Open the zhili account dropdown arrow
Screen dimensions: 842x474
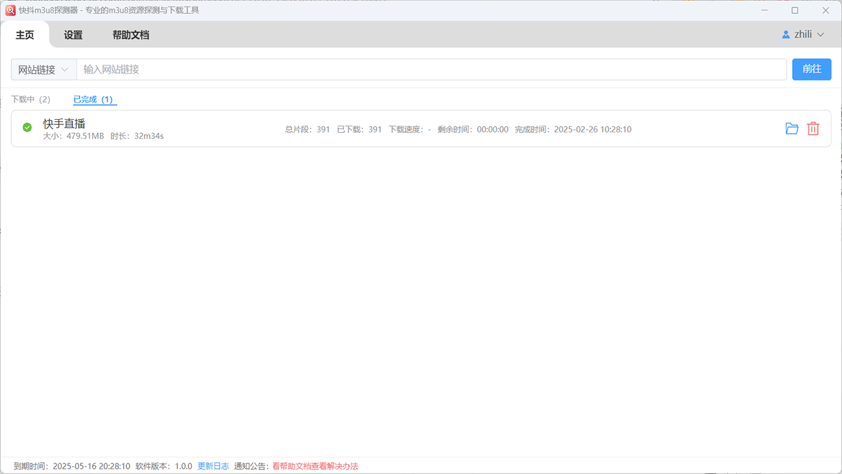click(x=820, y=35)
